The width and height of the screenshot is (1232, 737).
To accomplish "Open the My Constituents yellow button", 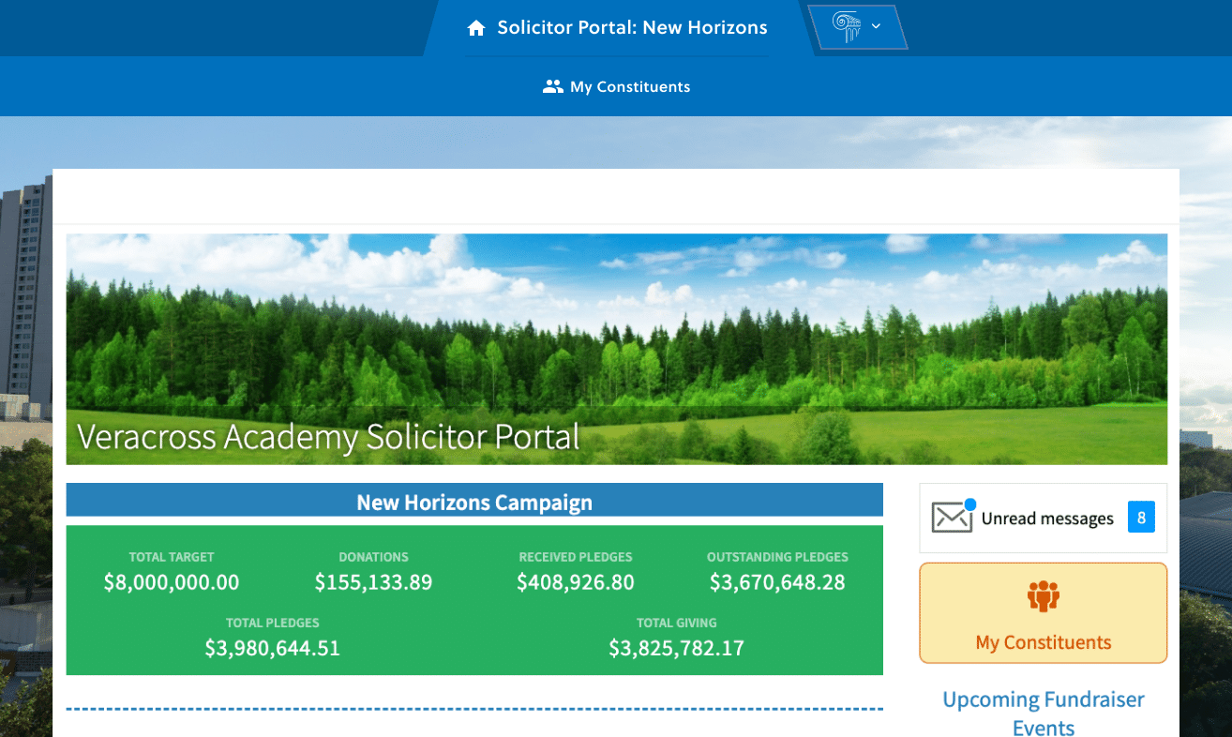I will pyautogui.click(x=1044, y=613).
